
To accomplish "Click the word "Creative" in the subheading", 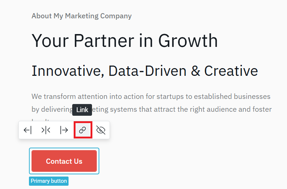I will point(231,71).
